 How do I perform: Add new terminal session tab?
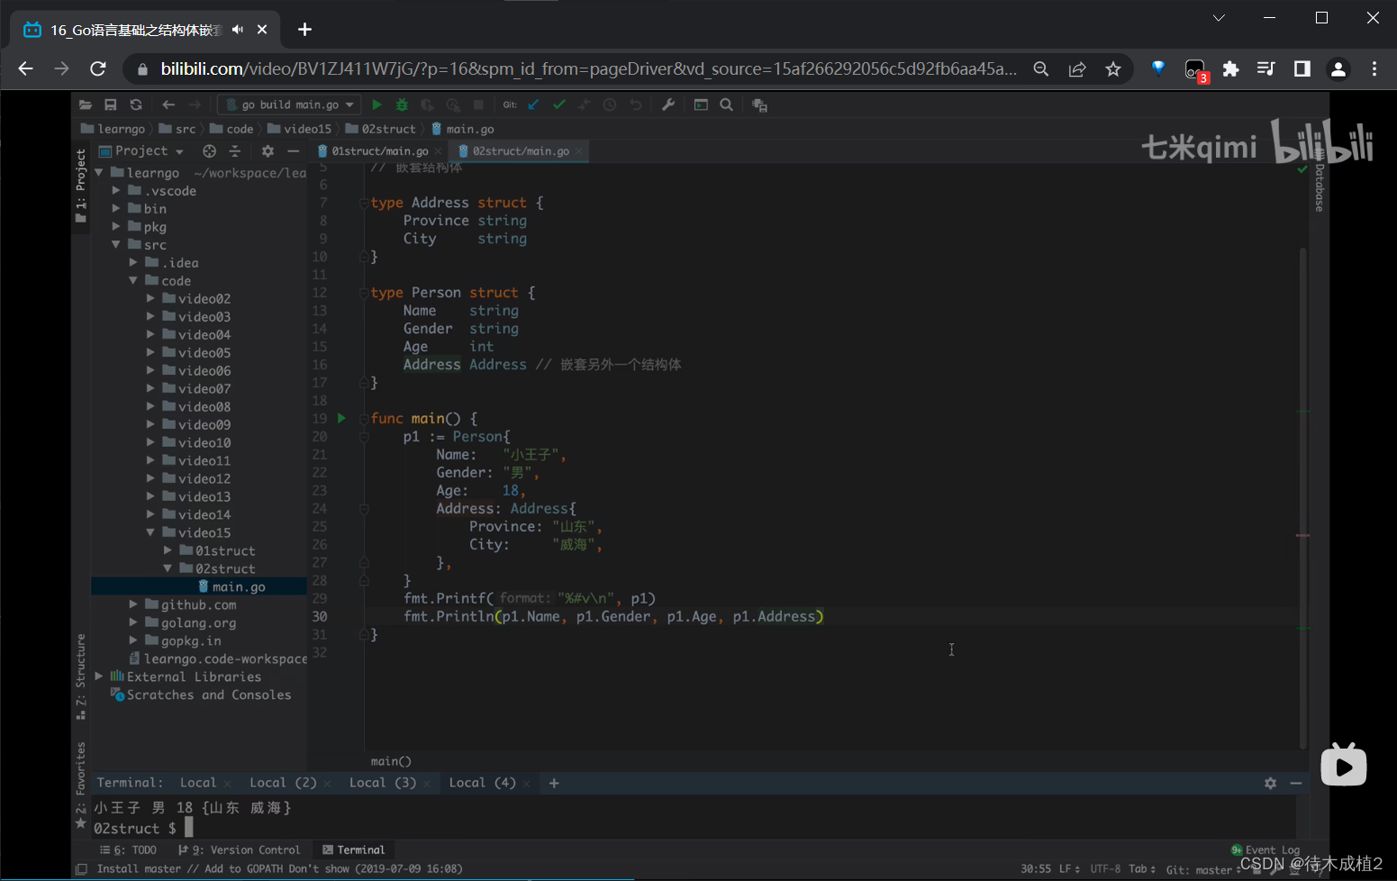click(x=554, y=783)
